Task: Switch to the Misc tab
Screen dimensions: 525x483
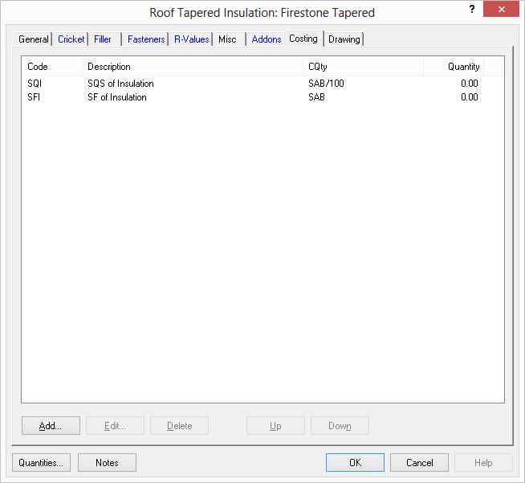Action: (227, 39)
